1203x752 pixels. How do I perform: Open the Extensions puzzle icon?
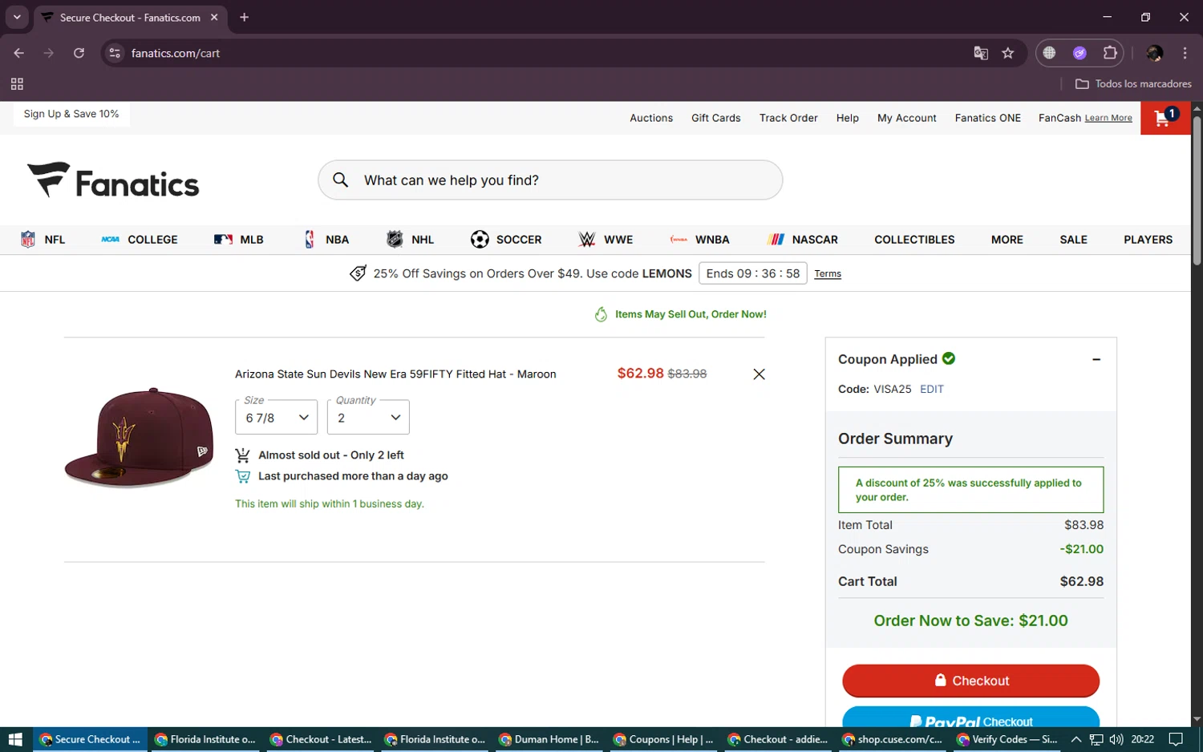tap(1110, 53)
